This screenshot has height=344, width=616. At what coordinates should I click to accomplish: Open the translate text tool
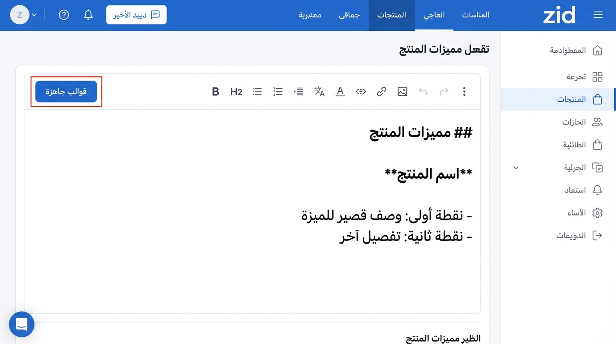coord(319,91)
